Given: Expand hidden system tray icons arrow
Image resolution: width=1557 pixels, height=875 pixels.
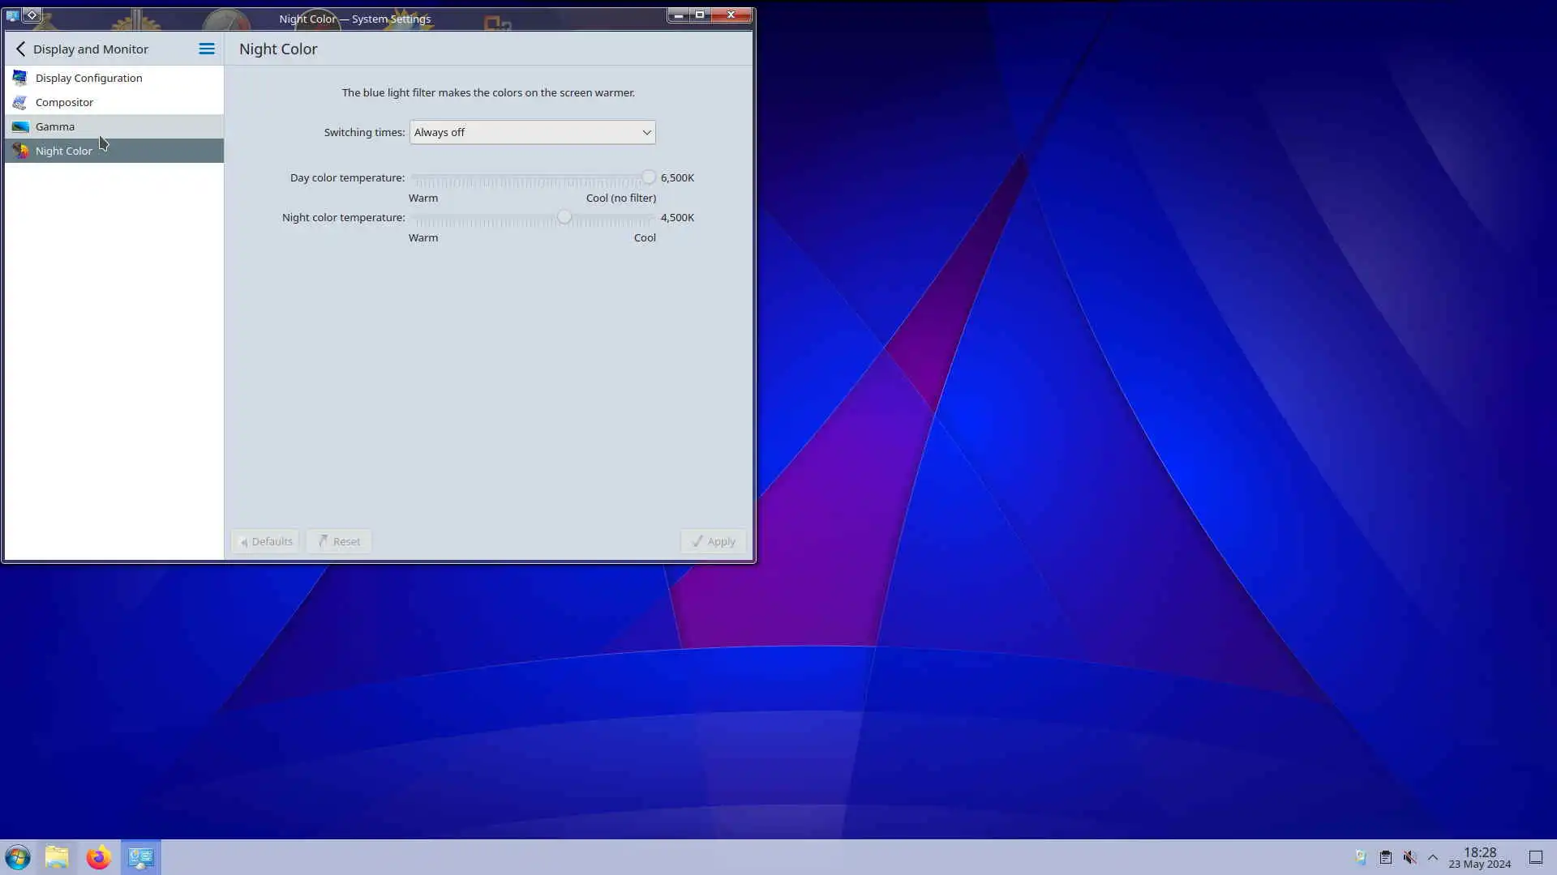Looking at the screenshot, I should pos(1433,857).
